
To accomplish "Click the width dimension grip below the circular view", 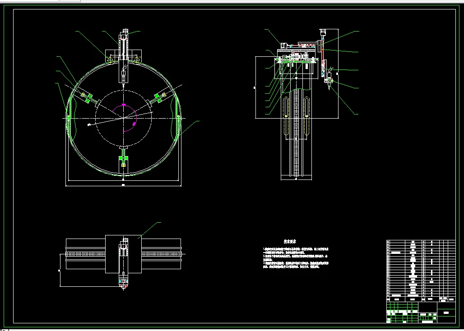I will 123,185.
